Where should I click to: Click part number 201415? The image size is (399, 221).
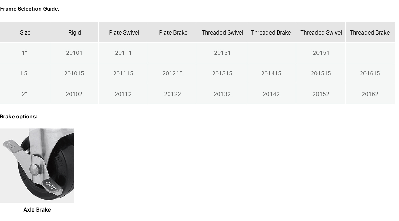click(x=271, y=73)
